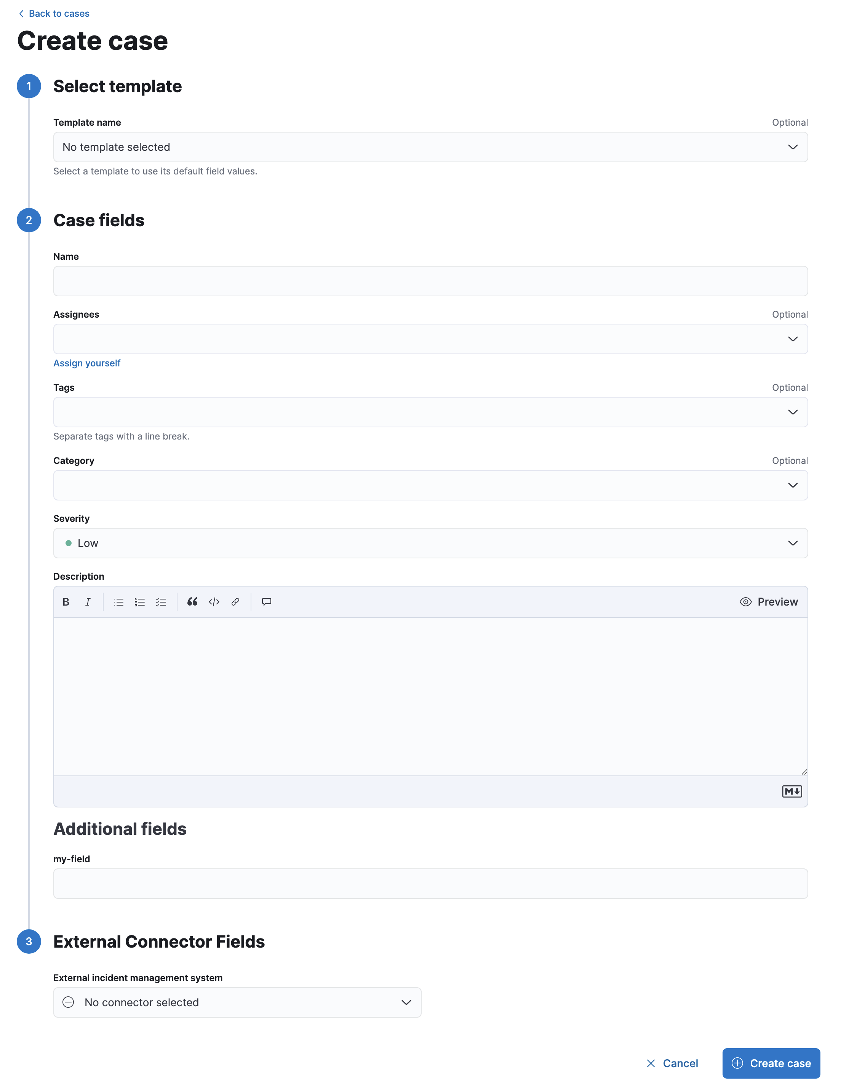This screenshot has height=1087, width=857.
Task: Click the Code block icon
Action: 214,602
